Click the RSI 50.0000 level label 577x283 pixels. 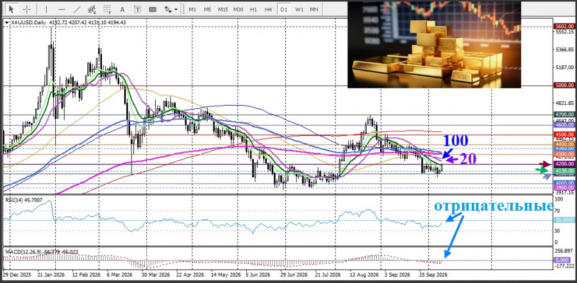click(x=564, y=220)
